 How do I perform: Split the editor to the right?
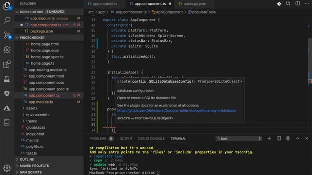pyautogui.click(x=297, y=4)
